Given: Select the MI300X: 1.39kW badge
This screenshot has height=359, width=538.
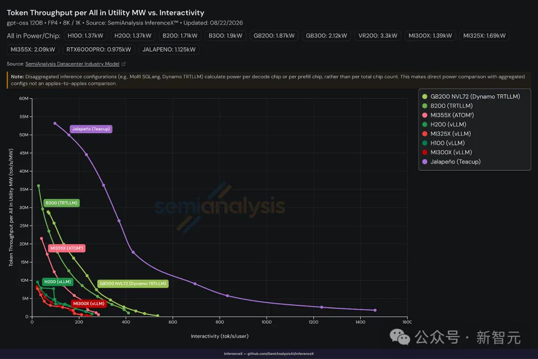Looking at the screenshot, I should (x=430, y=36).
